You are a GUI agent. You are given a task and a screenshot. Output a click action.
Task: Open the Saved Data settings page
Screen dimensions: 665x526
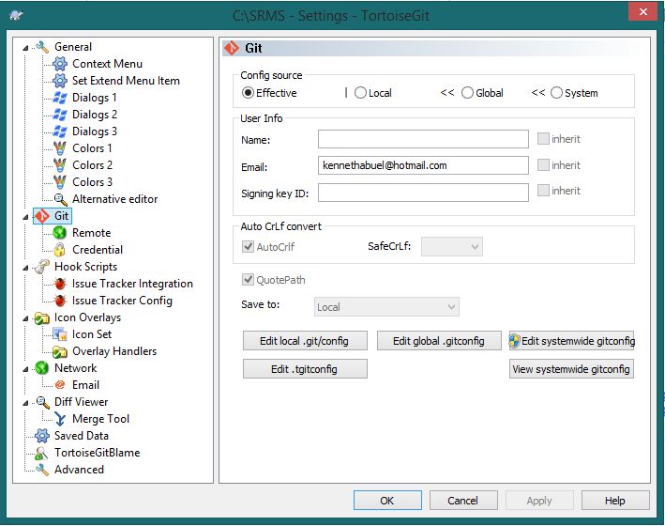pos(82,436)
